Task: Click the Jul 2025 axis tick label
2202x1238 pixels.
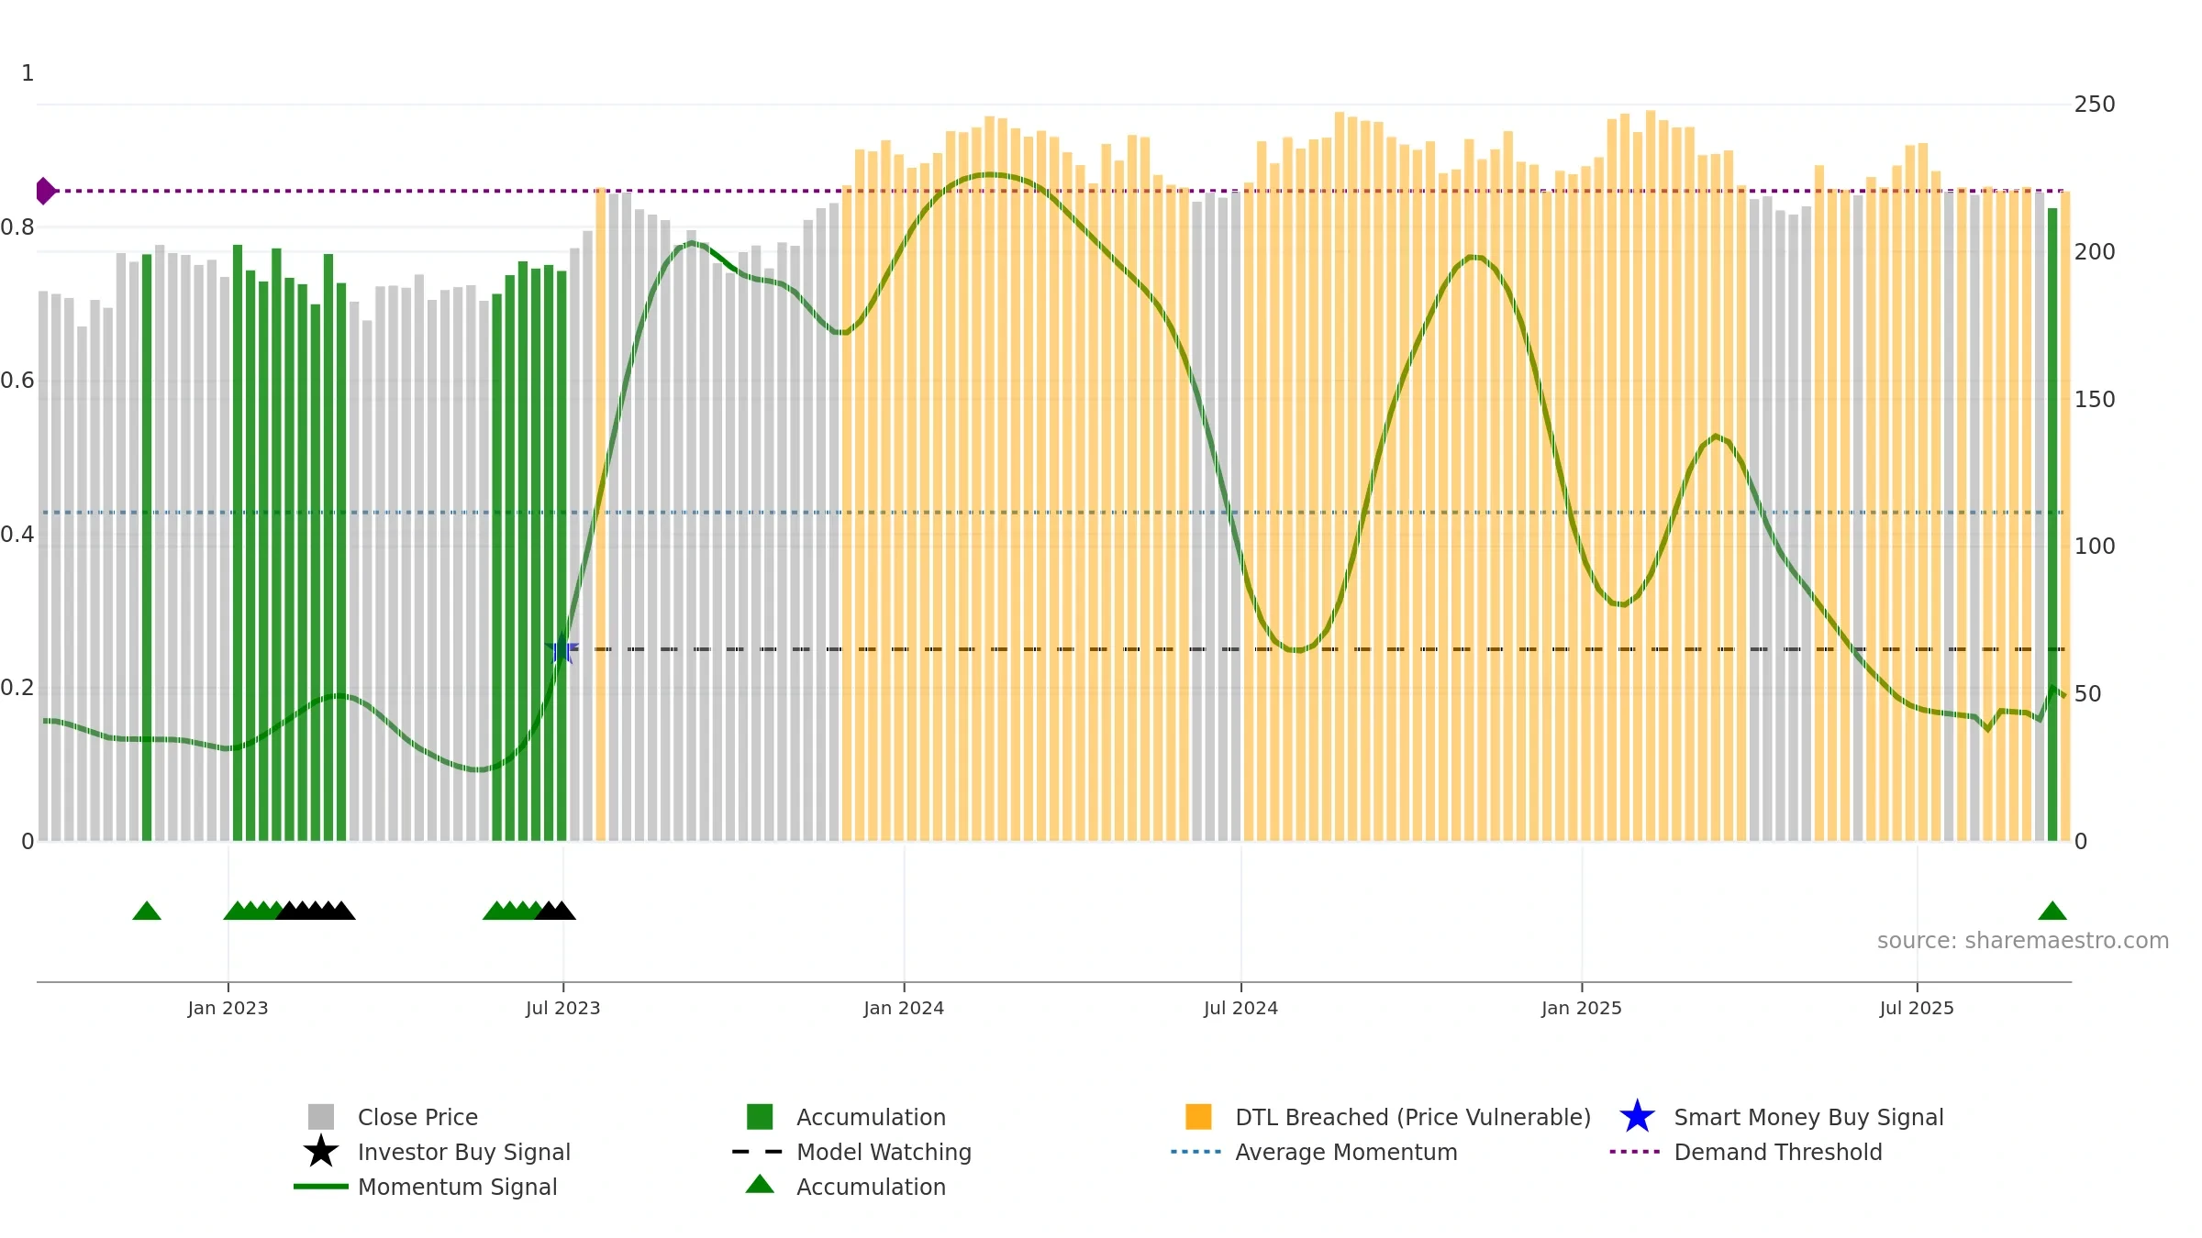Action: tap(1917, 1008)
